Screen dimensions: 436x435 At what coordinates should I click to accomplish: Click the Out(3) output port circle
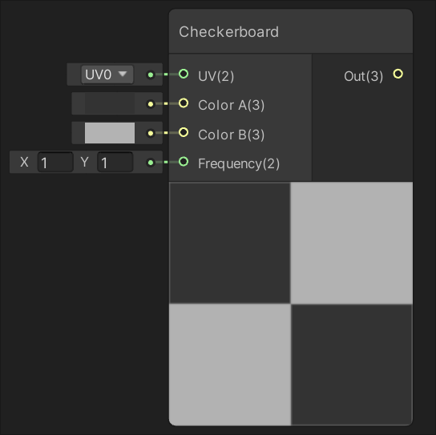[x=398, y=74]
